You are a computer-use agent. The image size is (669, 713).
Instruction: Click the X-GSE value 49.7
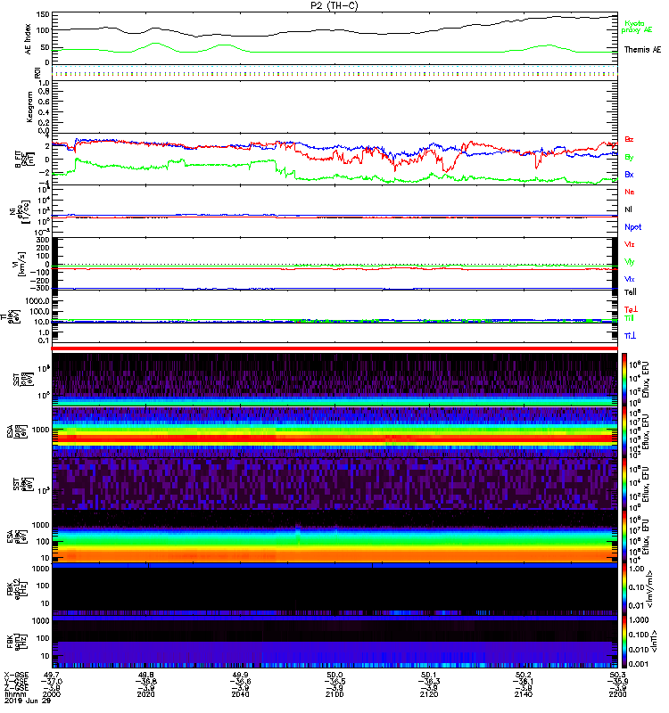[52, 675]
